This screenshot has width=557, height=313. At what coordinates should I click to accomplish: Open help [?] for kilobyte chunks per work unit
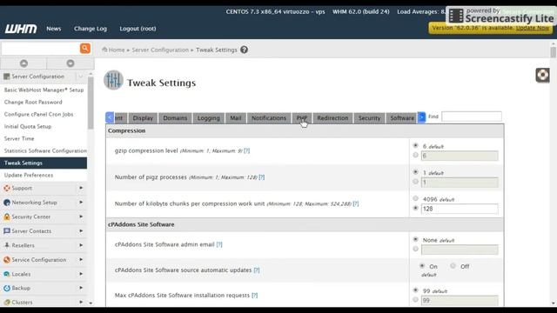(x=356, y=203)
